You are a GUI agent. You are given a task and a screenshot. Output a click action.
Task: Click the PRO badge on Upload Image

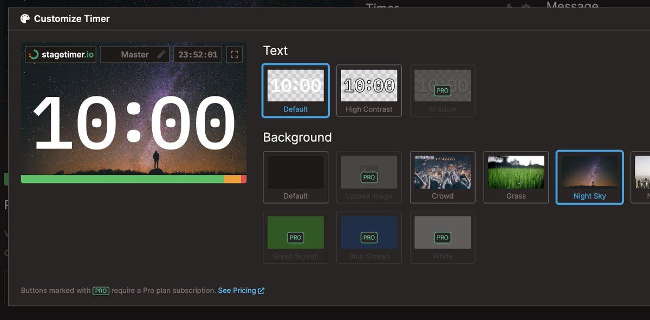(369, 177)
